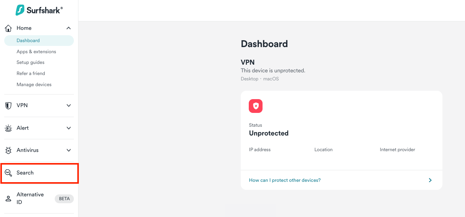This screenshot has width=465, height=217.
Task: Click the Surfshark logo
Action: [39, 10]
